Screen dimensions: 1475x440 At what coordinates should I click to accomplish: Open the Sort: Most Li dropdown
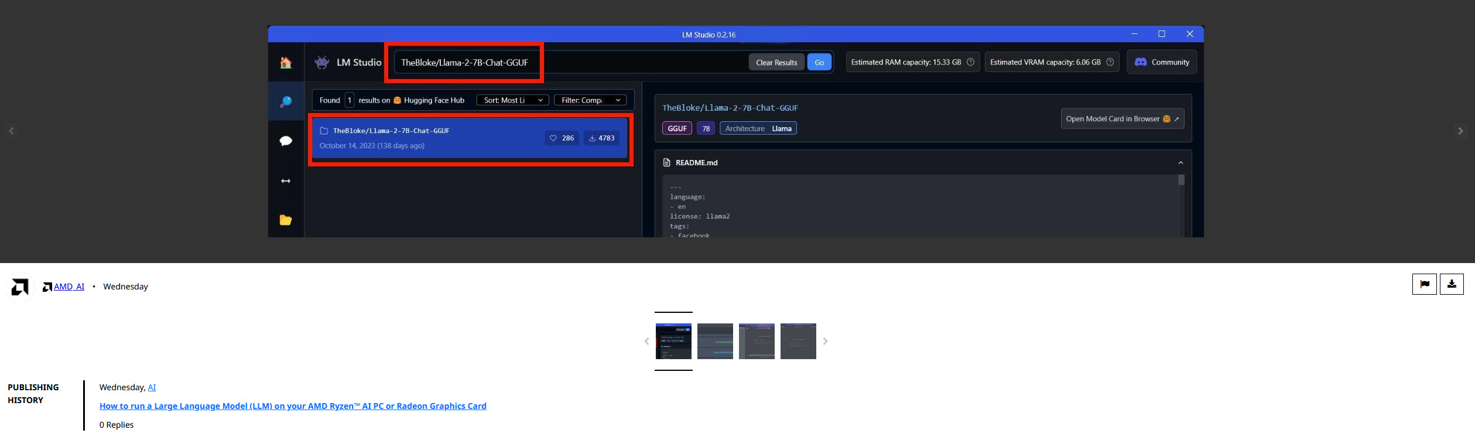click(x=513, y=100)
